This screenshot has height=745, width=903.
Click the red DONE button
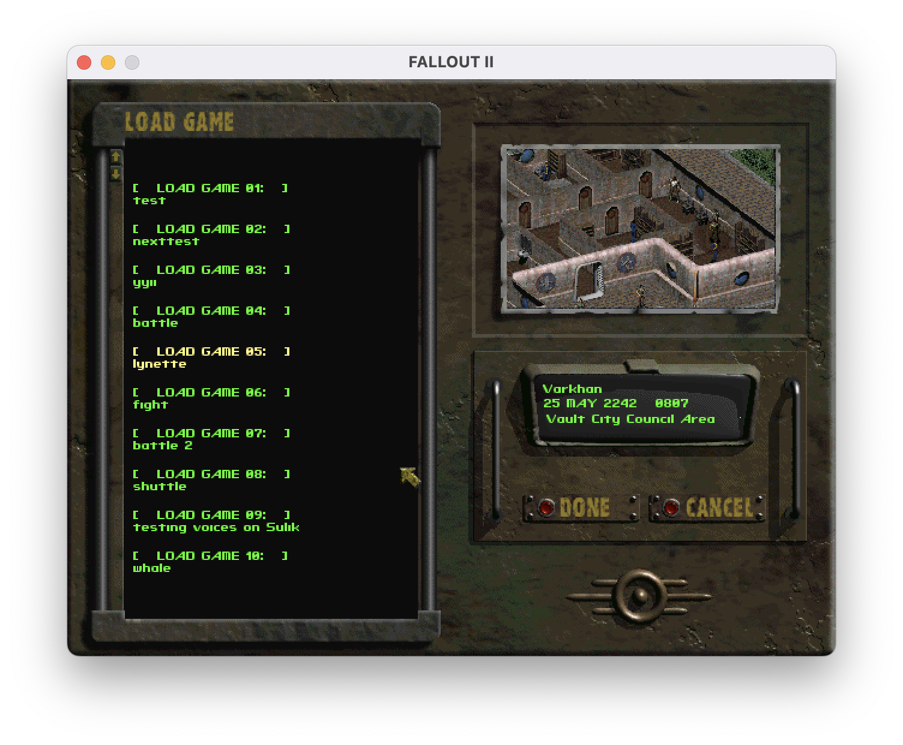coord(546,508)
